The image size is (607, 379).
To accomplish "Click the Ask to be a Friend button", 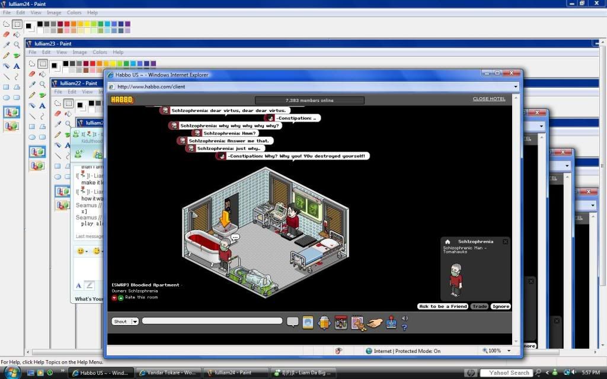I will tap(443, 306).
